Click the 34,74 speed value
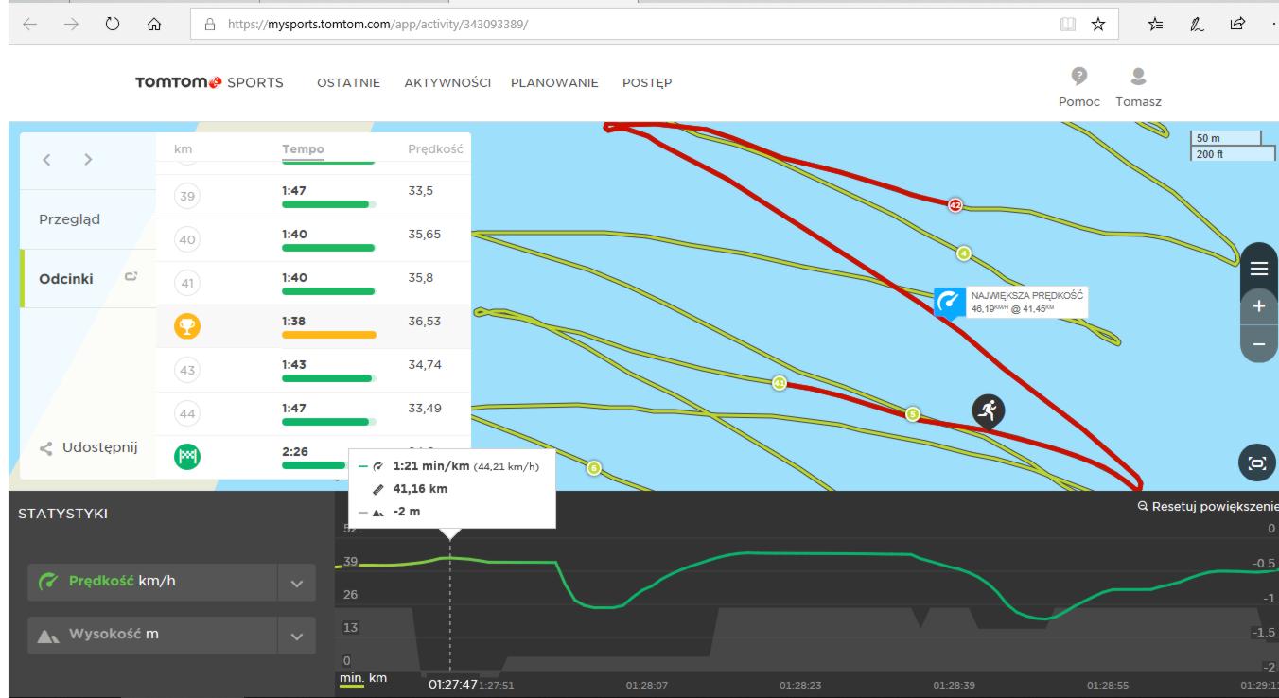 [425, 365]
